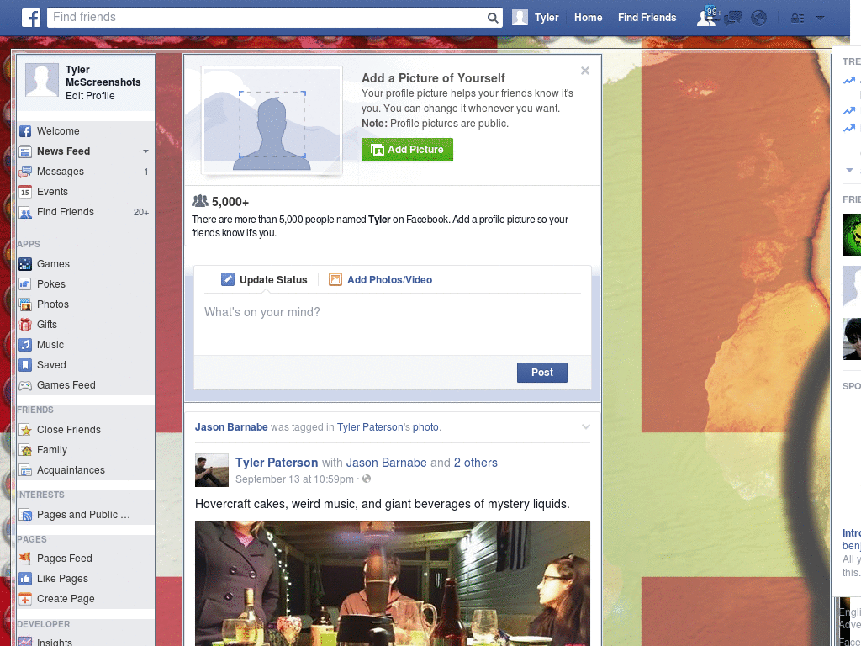The image size is (861, 646).
Task: Click the What's on your mind box
Action: click(393, 324)
